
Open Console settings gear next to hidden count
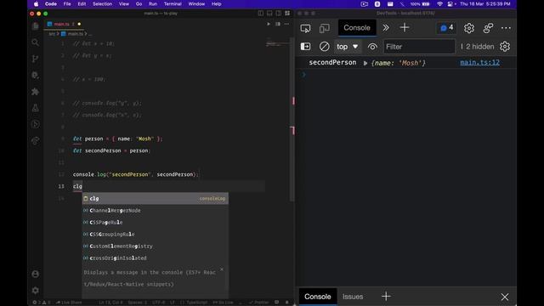tap(505, 47)
